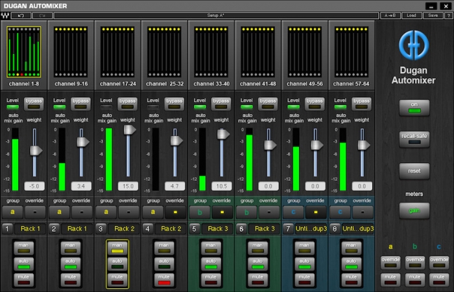
Task: Copy setup with the A→B button
Action: tap(390, 16)
